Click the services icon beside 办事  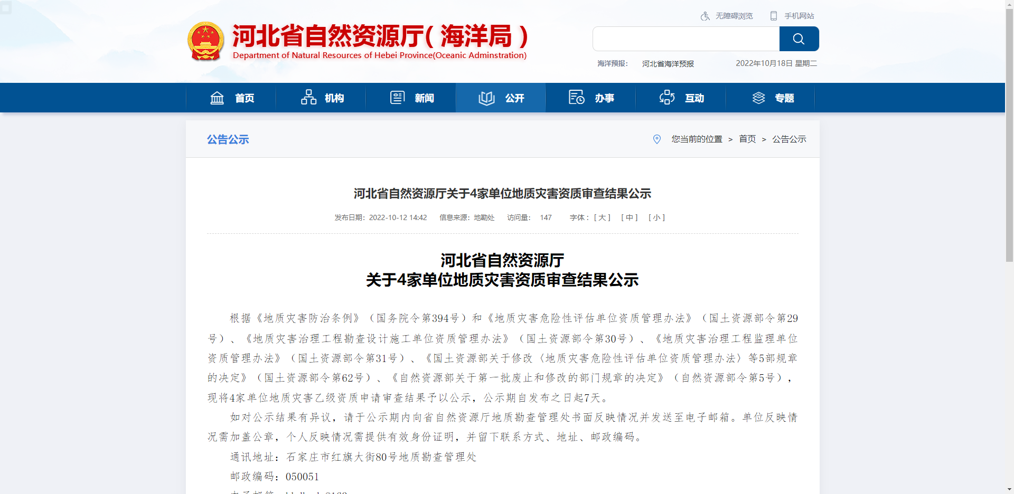point(577,97)
